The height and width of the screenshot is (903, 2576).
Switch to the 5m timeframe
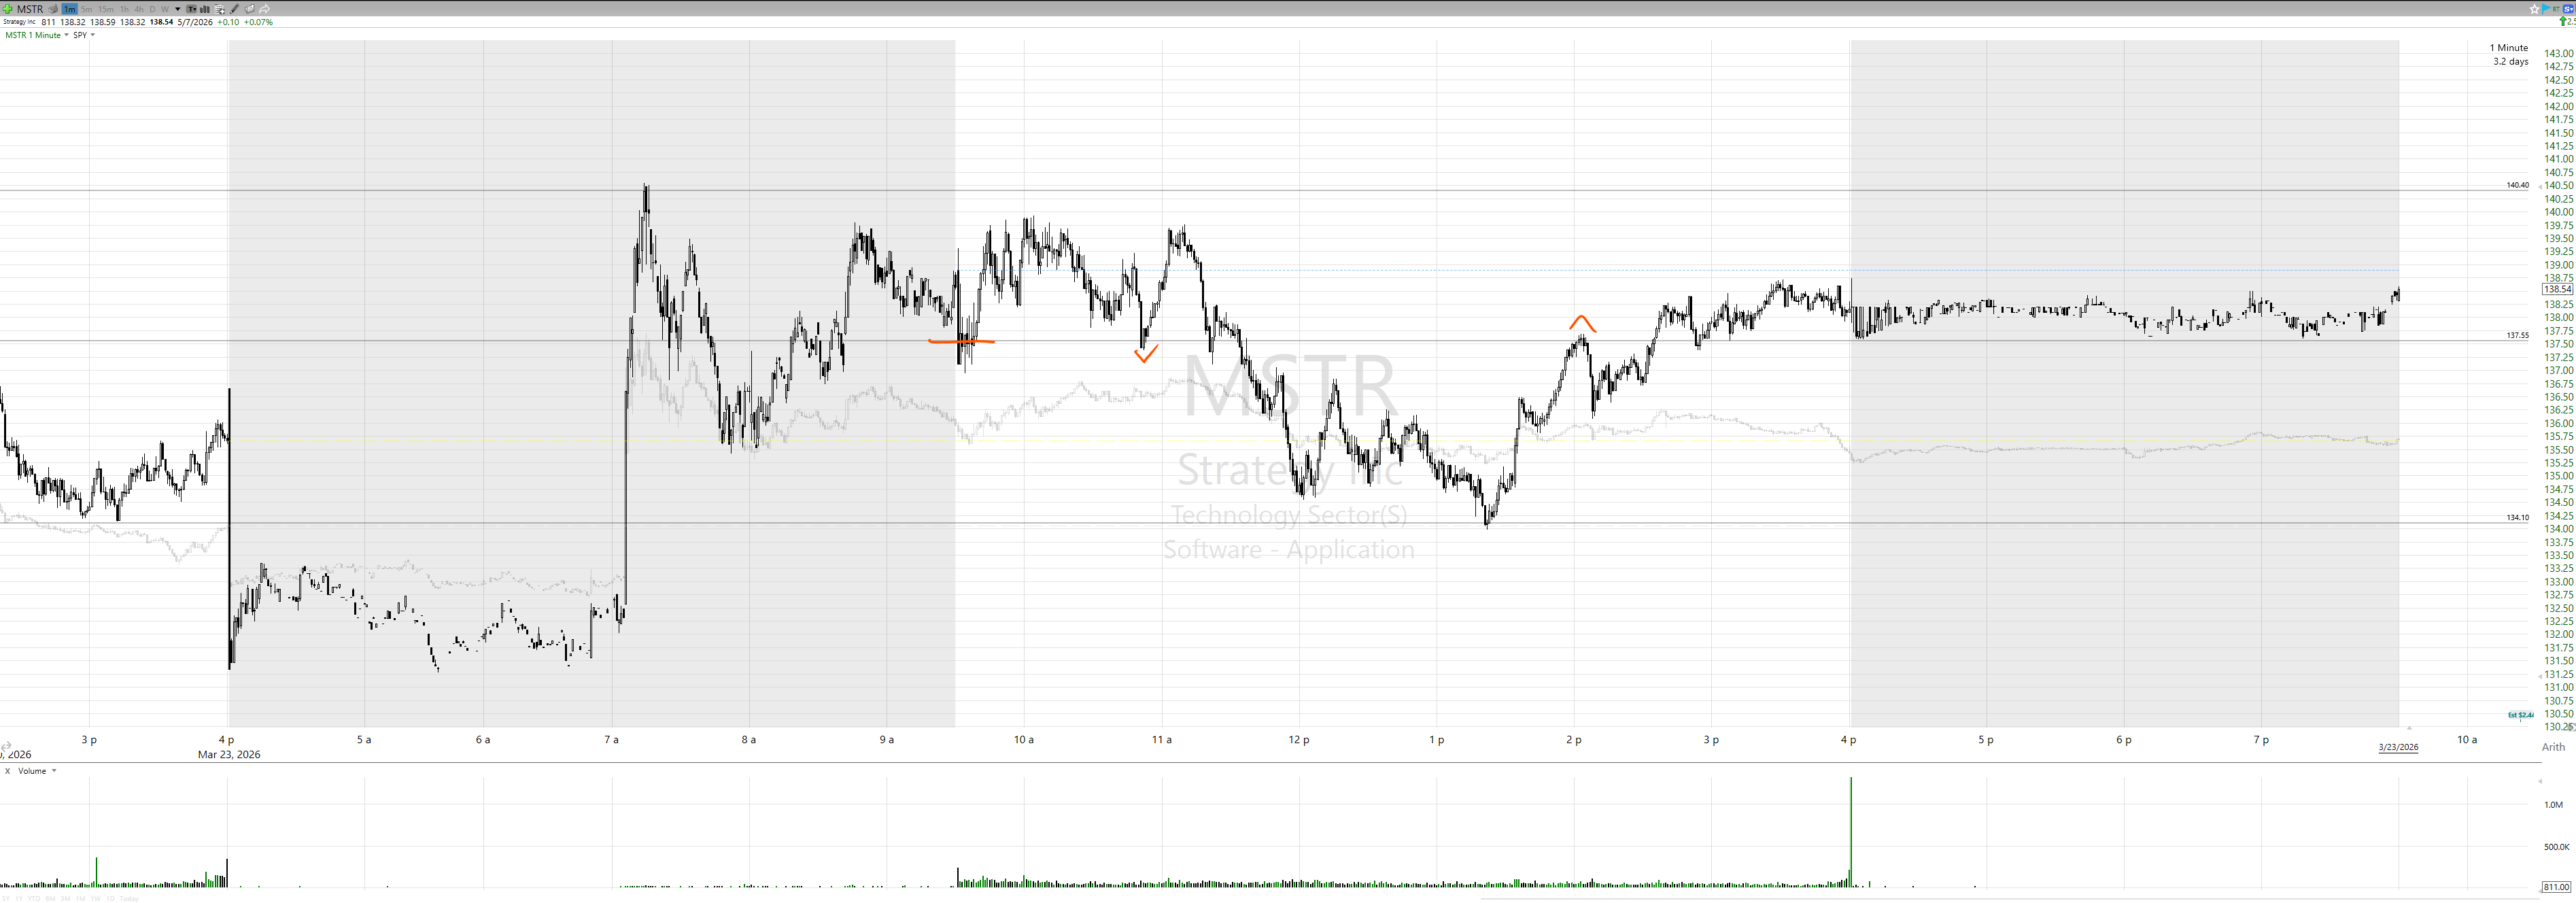point(87,9)
